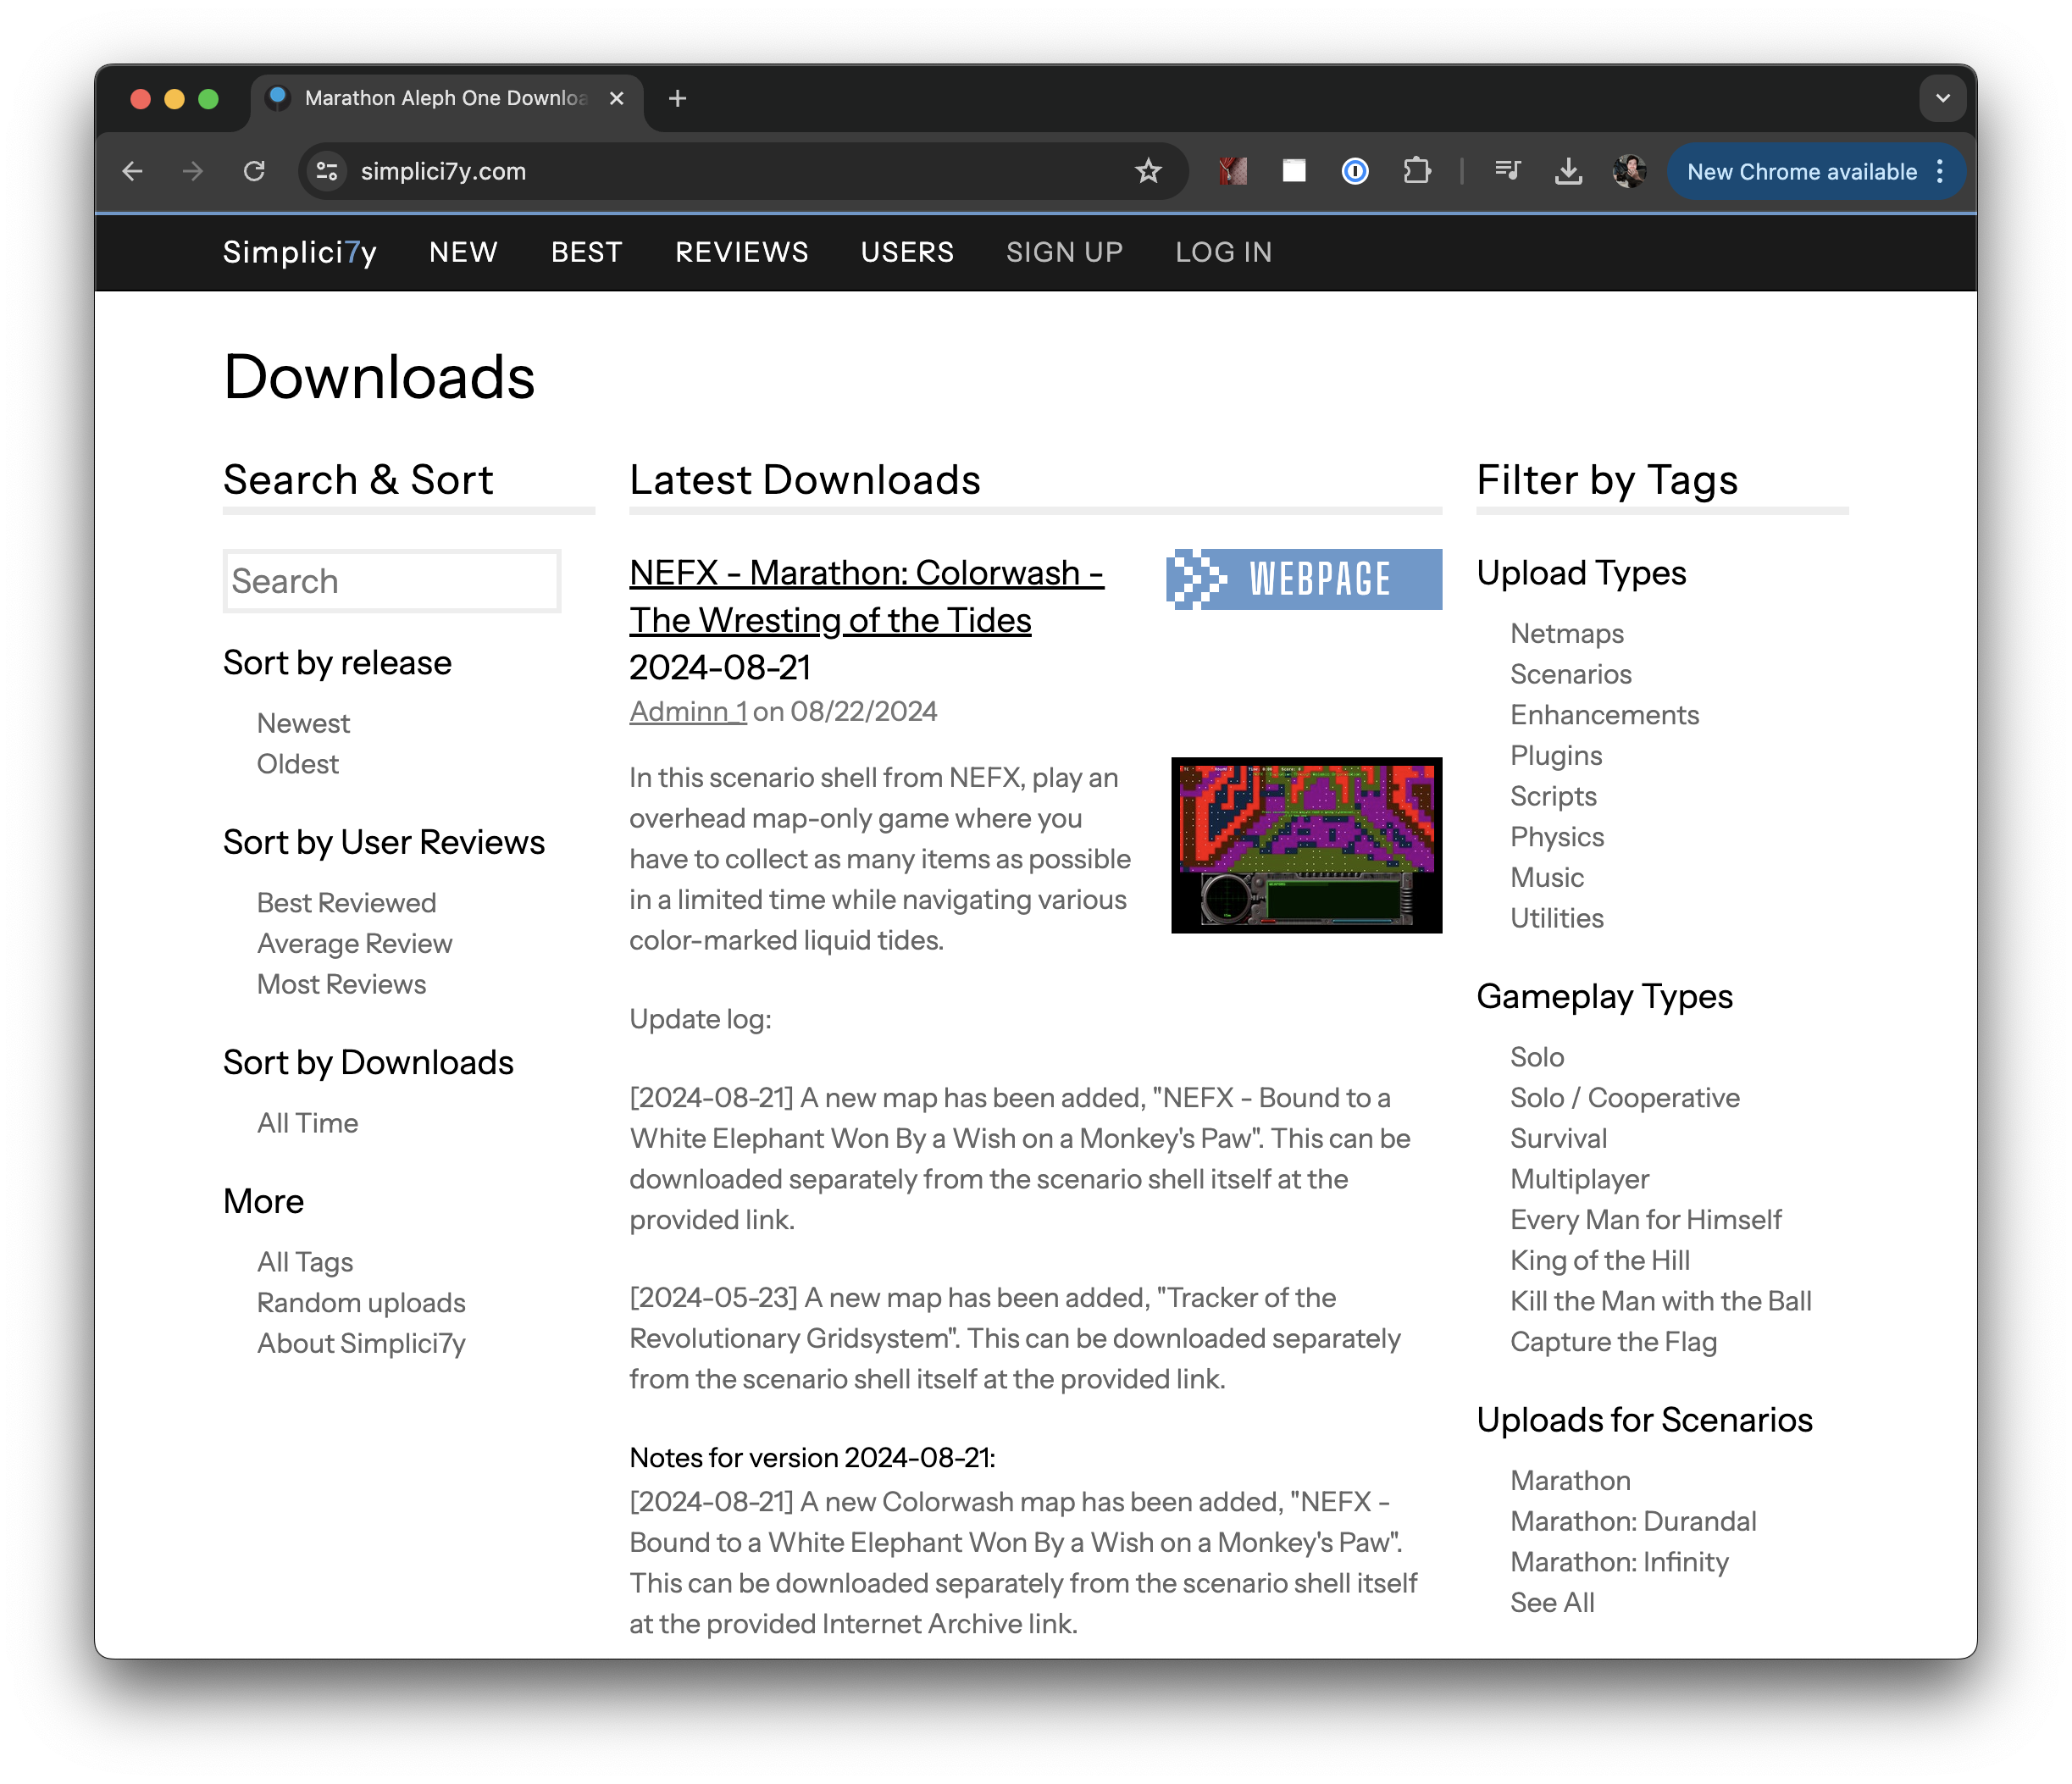The height and width of the screenshot is (1784, 2072).
Task: Click the white square extension icon
Action: tap(1294, 171)
